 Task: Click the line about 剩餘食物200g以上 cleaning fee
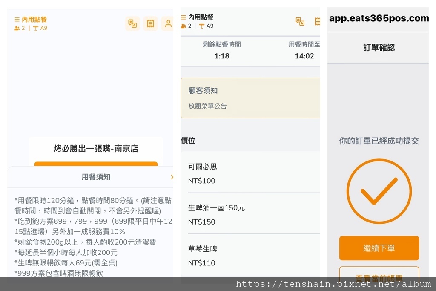tap(85, 242)
